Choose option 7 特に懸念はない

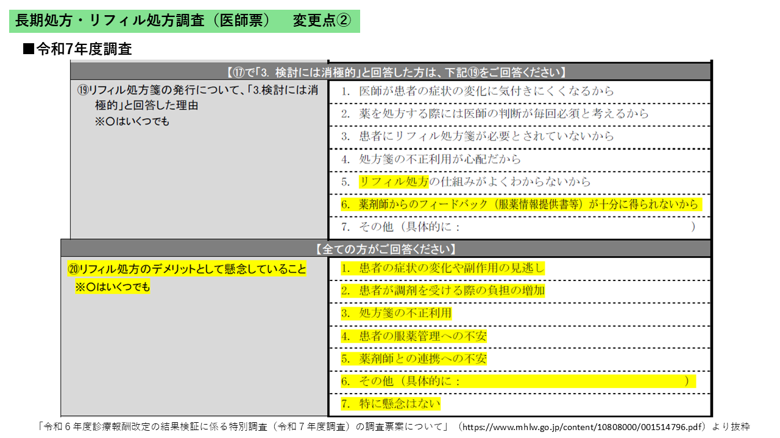point(391,404)
